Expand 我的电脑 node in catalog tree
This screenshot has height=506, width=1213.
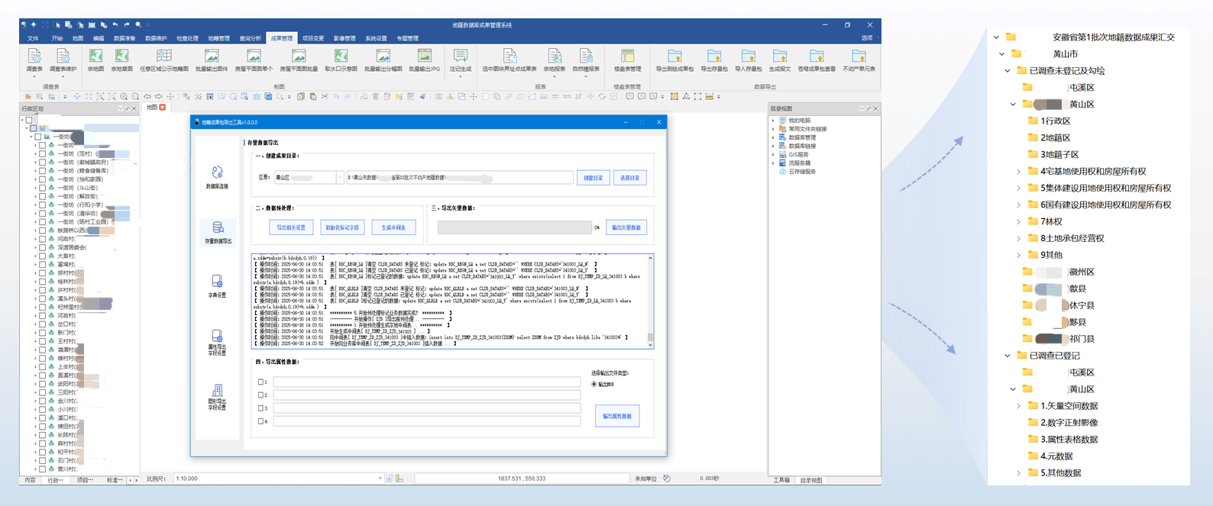click(774, 121)
